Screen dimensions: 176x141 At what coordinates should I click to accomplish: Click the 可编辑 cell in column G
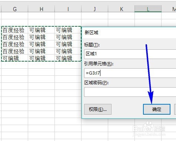15,58
